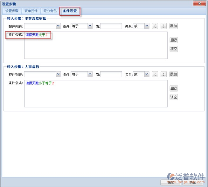Open the 表单控件 tab
The width and height of the screenshot is (208, 187).
(31, 11)
